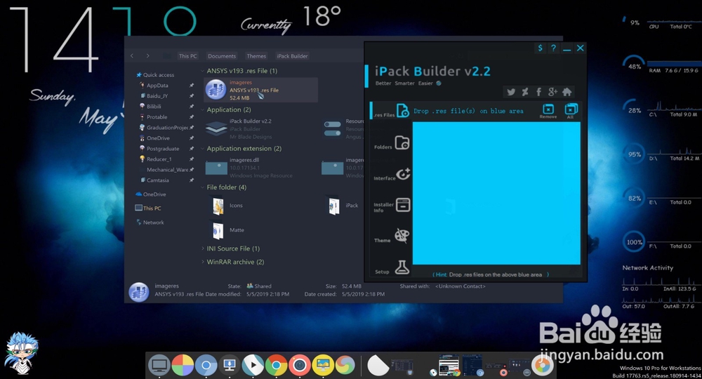Select the iPack folder
Screen dimensions: 702x379
click(343, 206)
